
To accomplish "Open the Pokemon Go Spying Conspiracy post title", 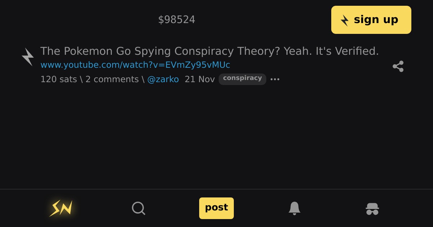I will click(x=210, y=51).
